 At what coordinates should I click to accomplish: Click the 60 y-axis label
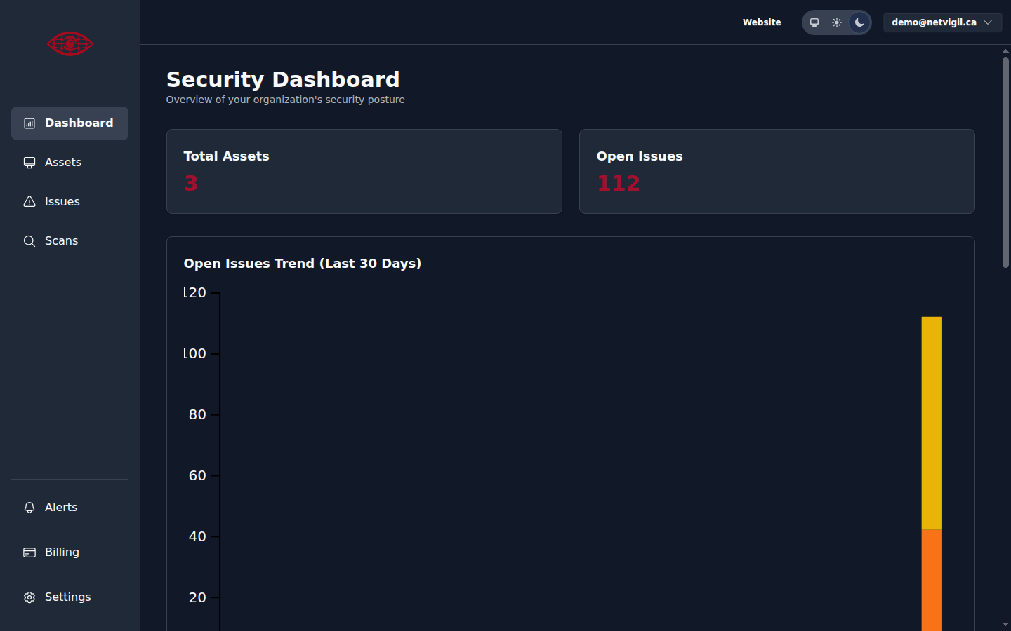[x=197, y=476]
